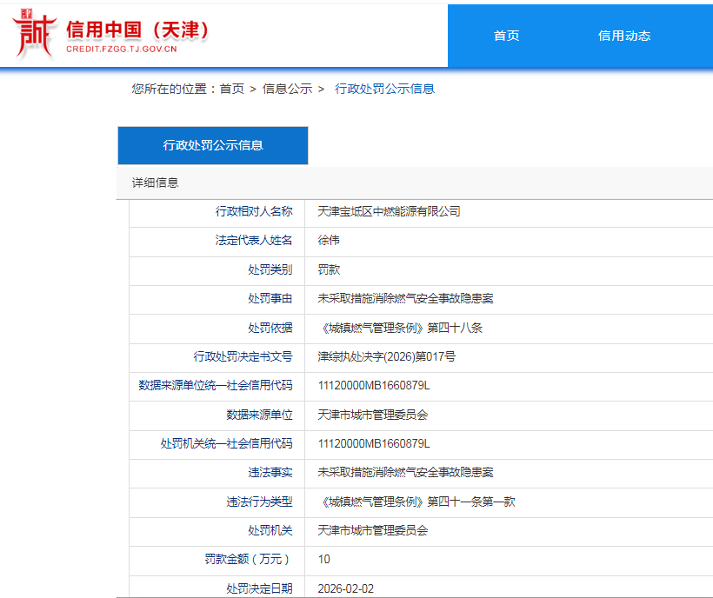This screenshot has height=598, width=713.
Task: Open 信用动态 in the navigation bar
Action: pos(624,36)
